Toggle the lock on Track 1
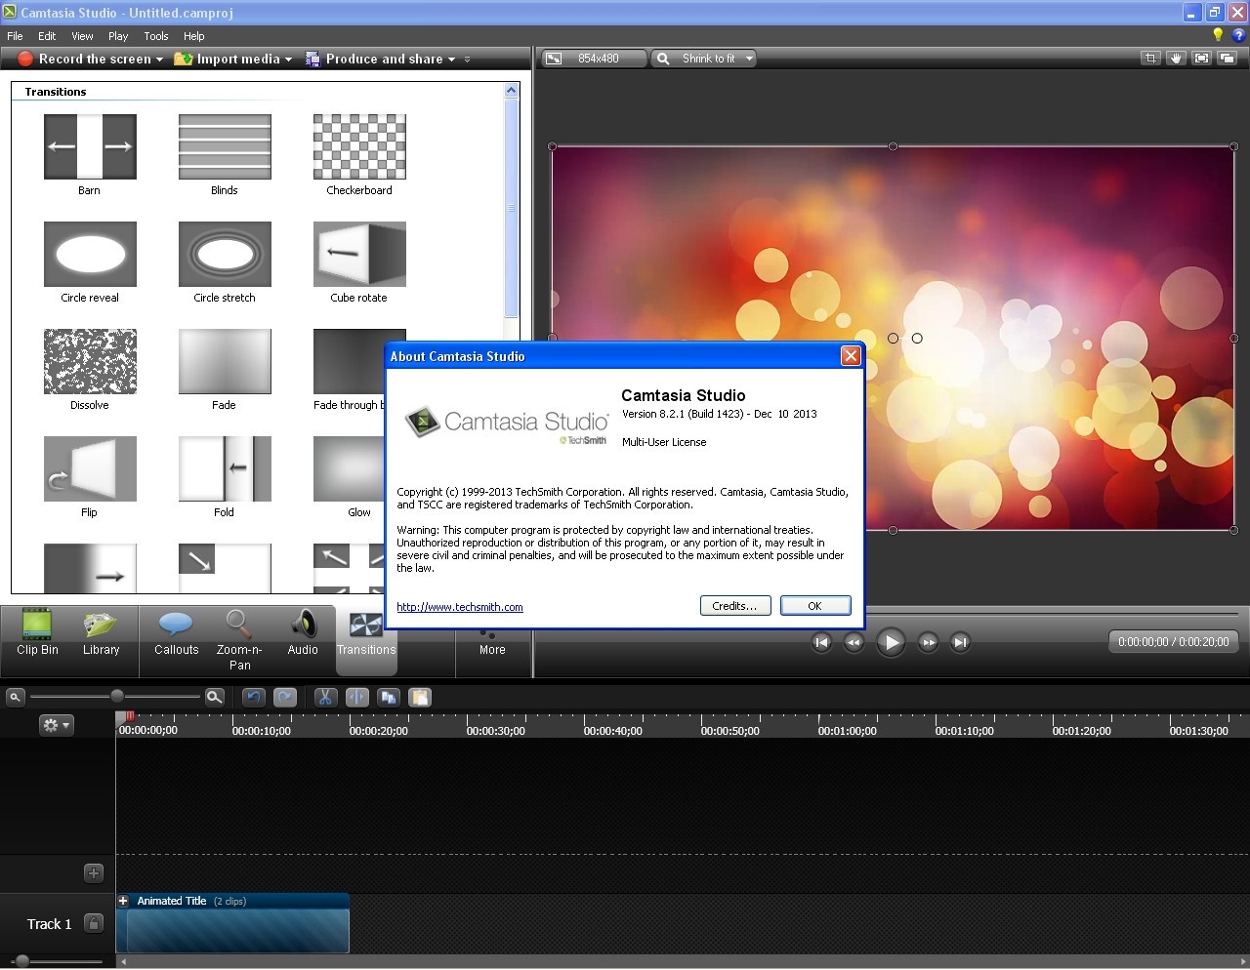This screenshot has width=1250, height=970. 94,923
